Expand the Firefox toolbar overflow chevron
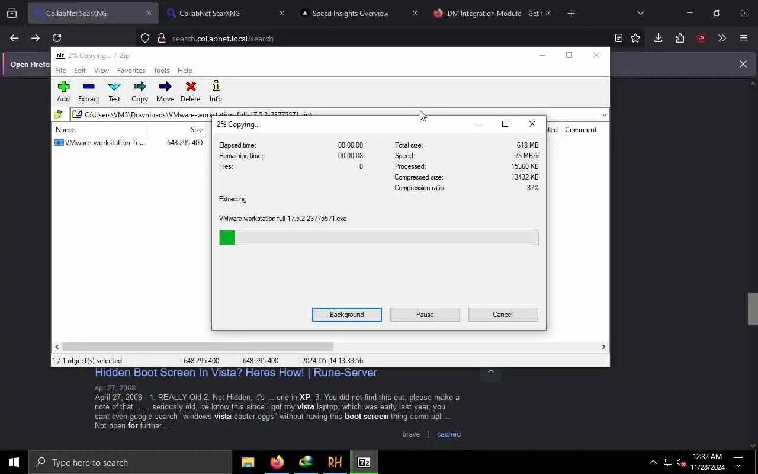The height and width of the screenshot is (474, 758). (x=722, y=38)
